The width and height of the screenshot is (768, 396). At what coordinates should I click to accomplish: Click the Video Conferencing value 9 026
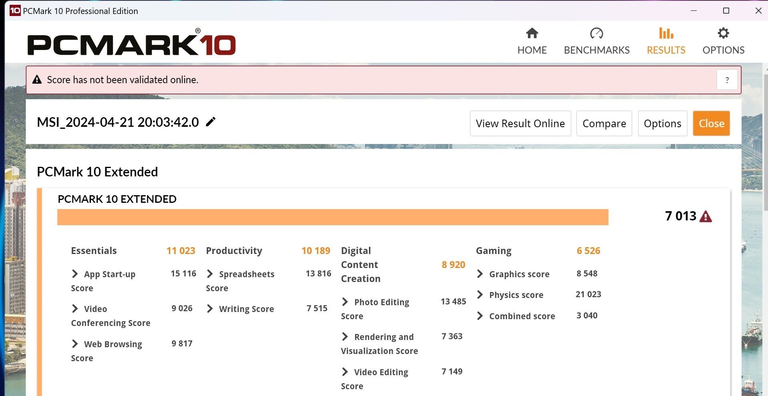(x=182, y=308)
